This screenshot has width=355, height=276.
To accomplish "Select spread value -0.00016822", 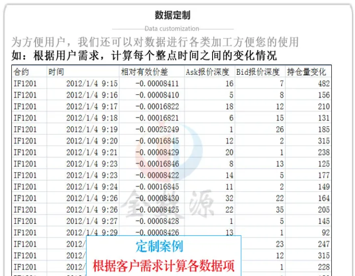I will 157,107.
